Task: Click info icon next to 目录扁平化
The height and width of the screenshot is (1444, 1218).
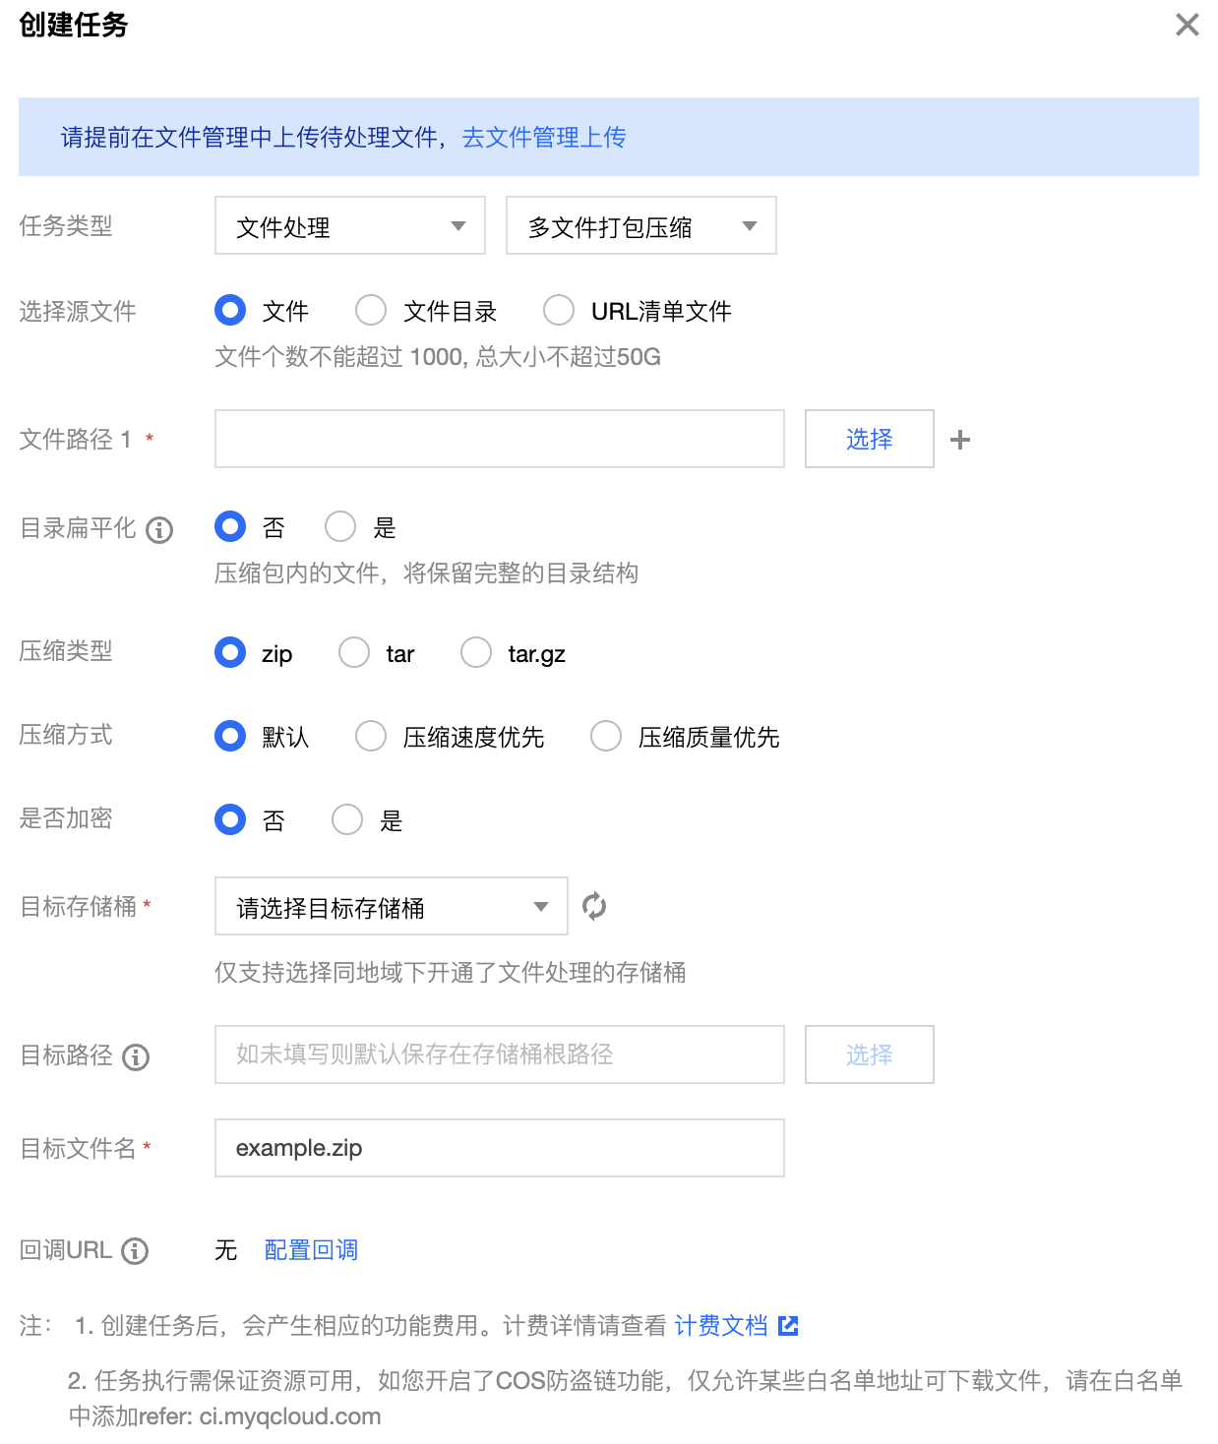Action: (159, 530)
